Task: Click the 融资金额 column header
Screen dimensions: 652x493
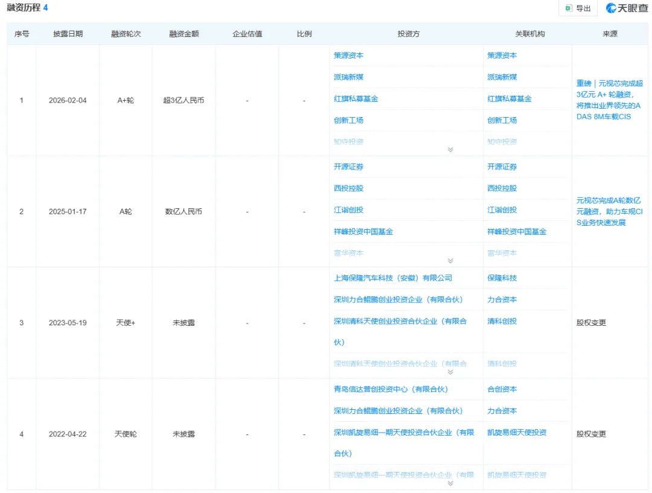Action: coord(184,34)
